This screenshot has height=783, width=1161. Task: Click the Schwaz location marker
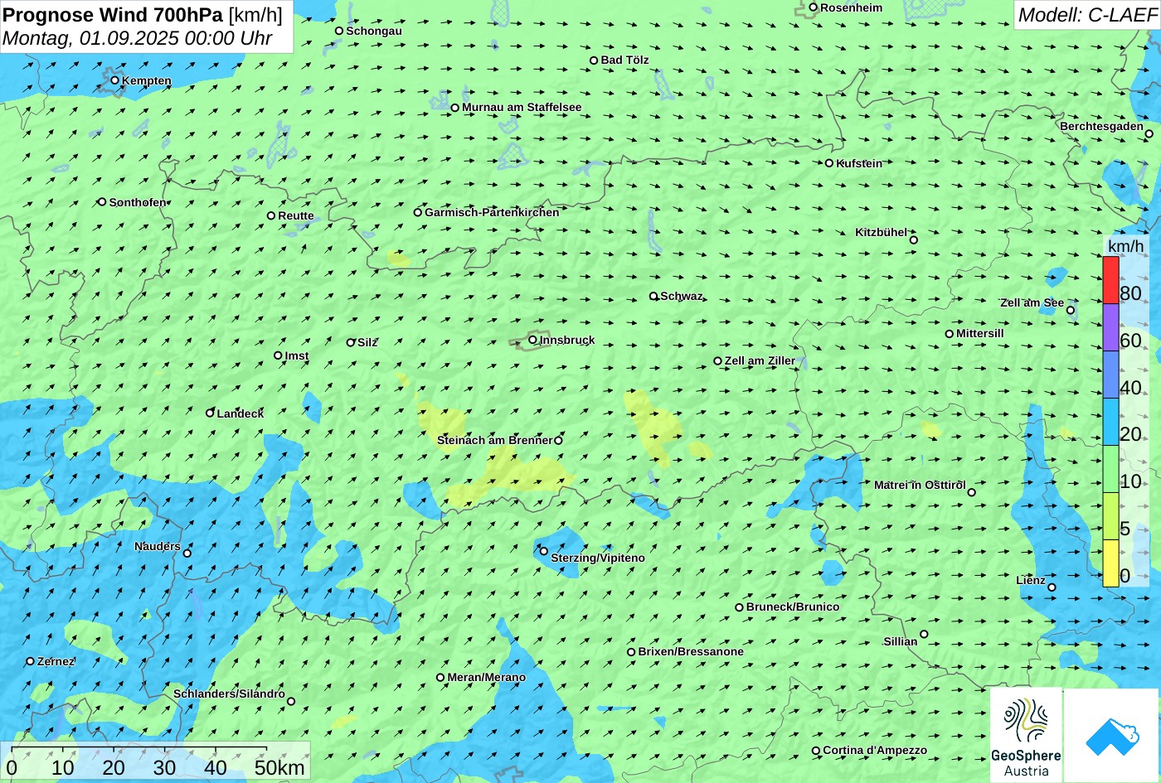[x=653, y=296]
